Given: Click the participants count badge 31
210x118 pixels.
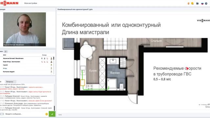Looking at the screenshot, I should tap(6, 51).
